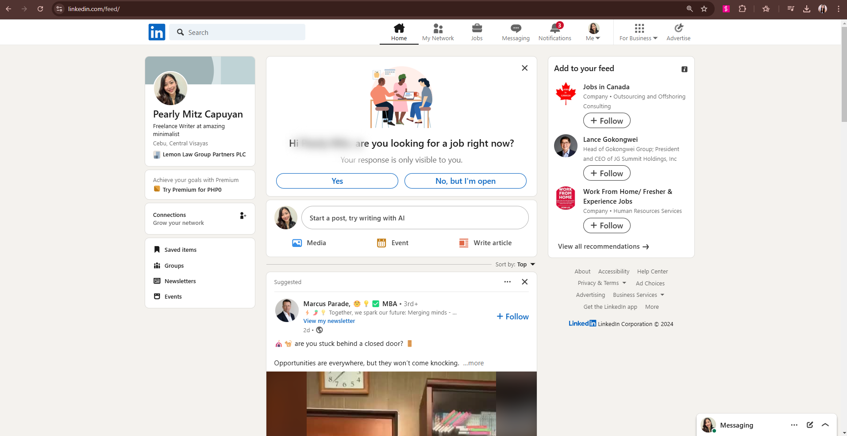Open the Home tab

(399, 32)
